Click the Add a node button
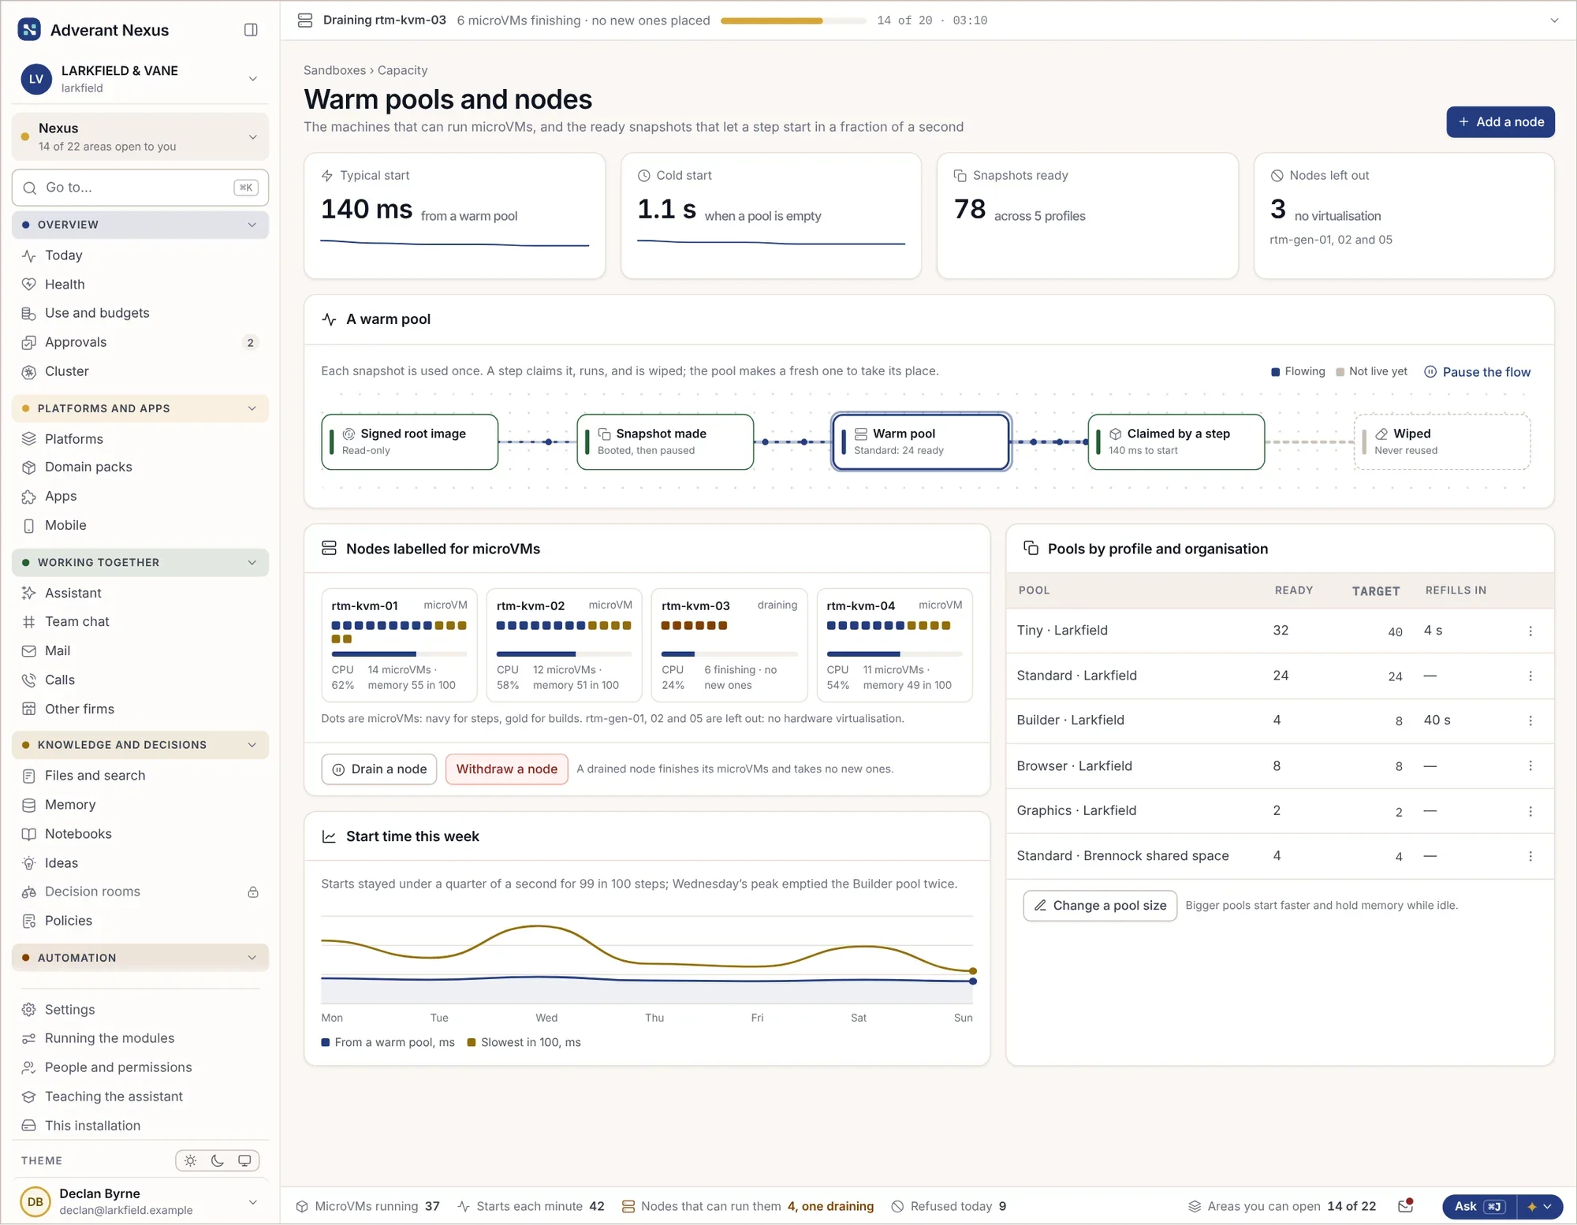Viewport: 1577px width, 1225px height. (x=1500, y=122)
